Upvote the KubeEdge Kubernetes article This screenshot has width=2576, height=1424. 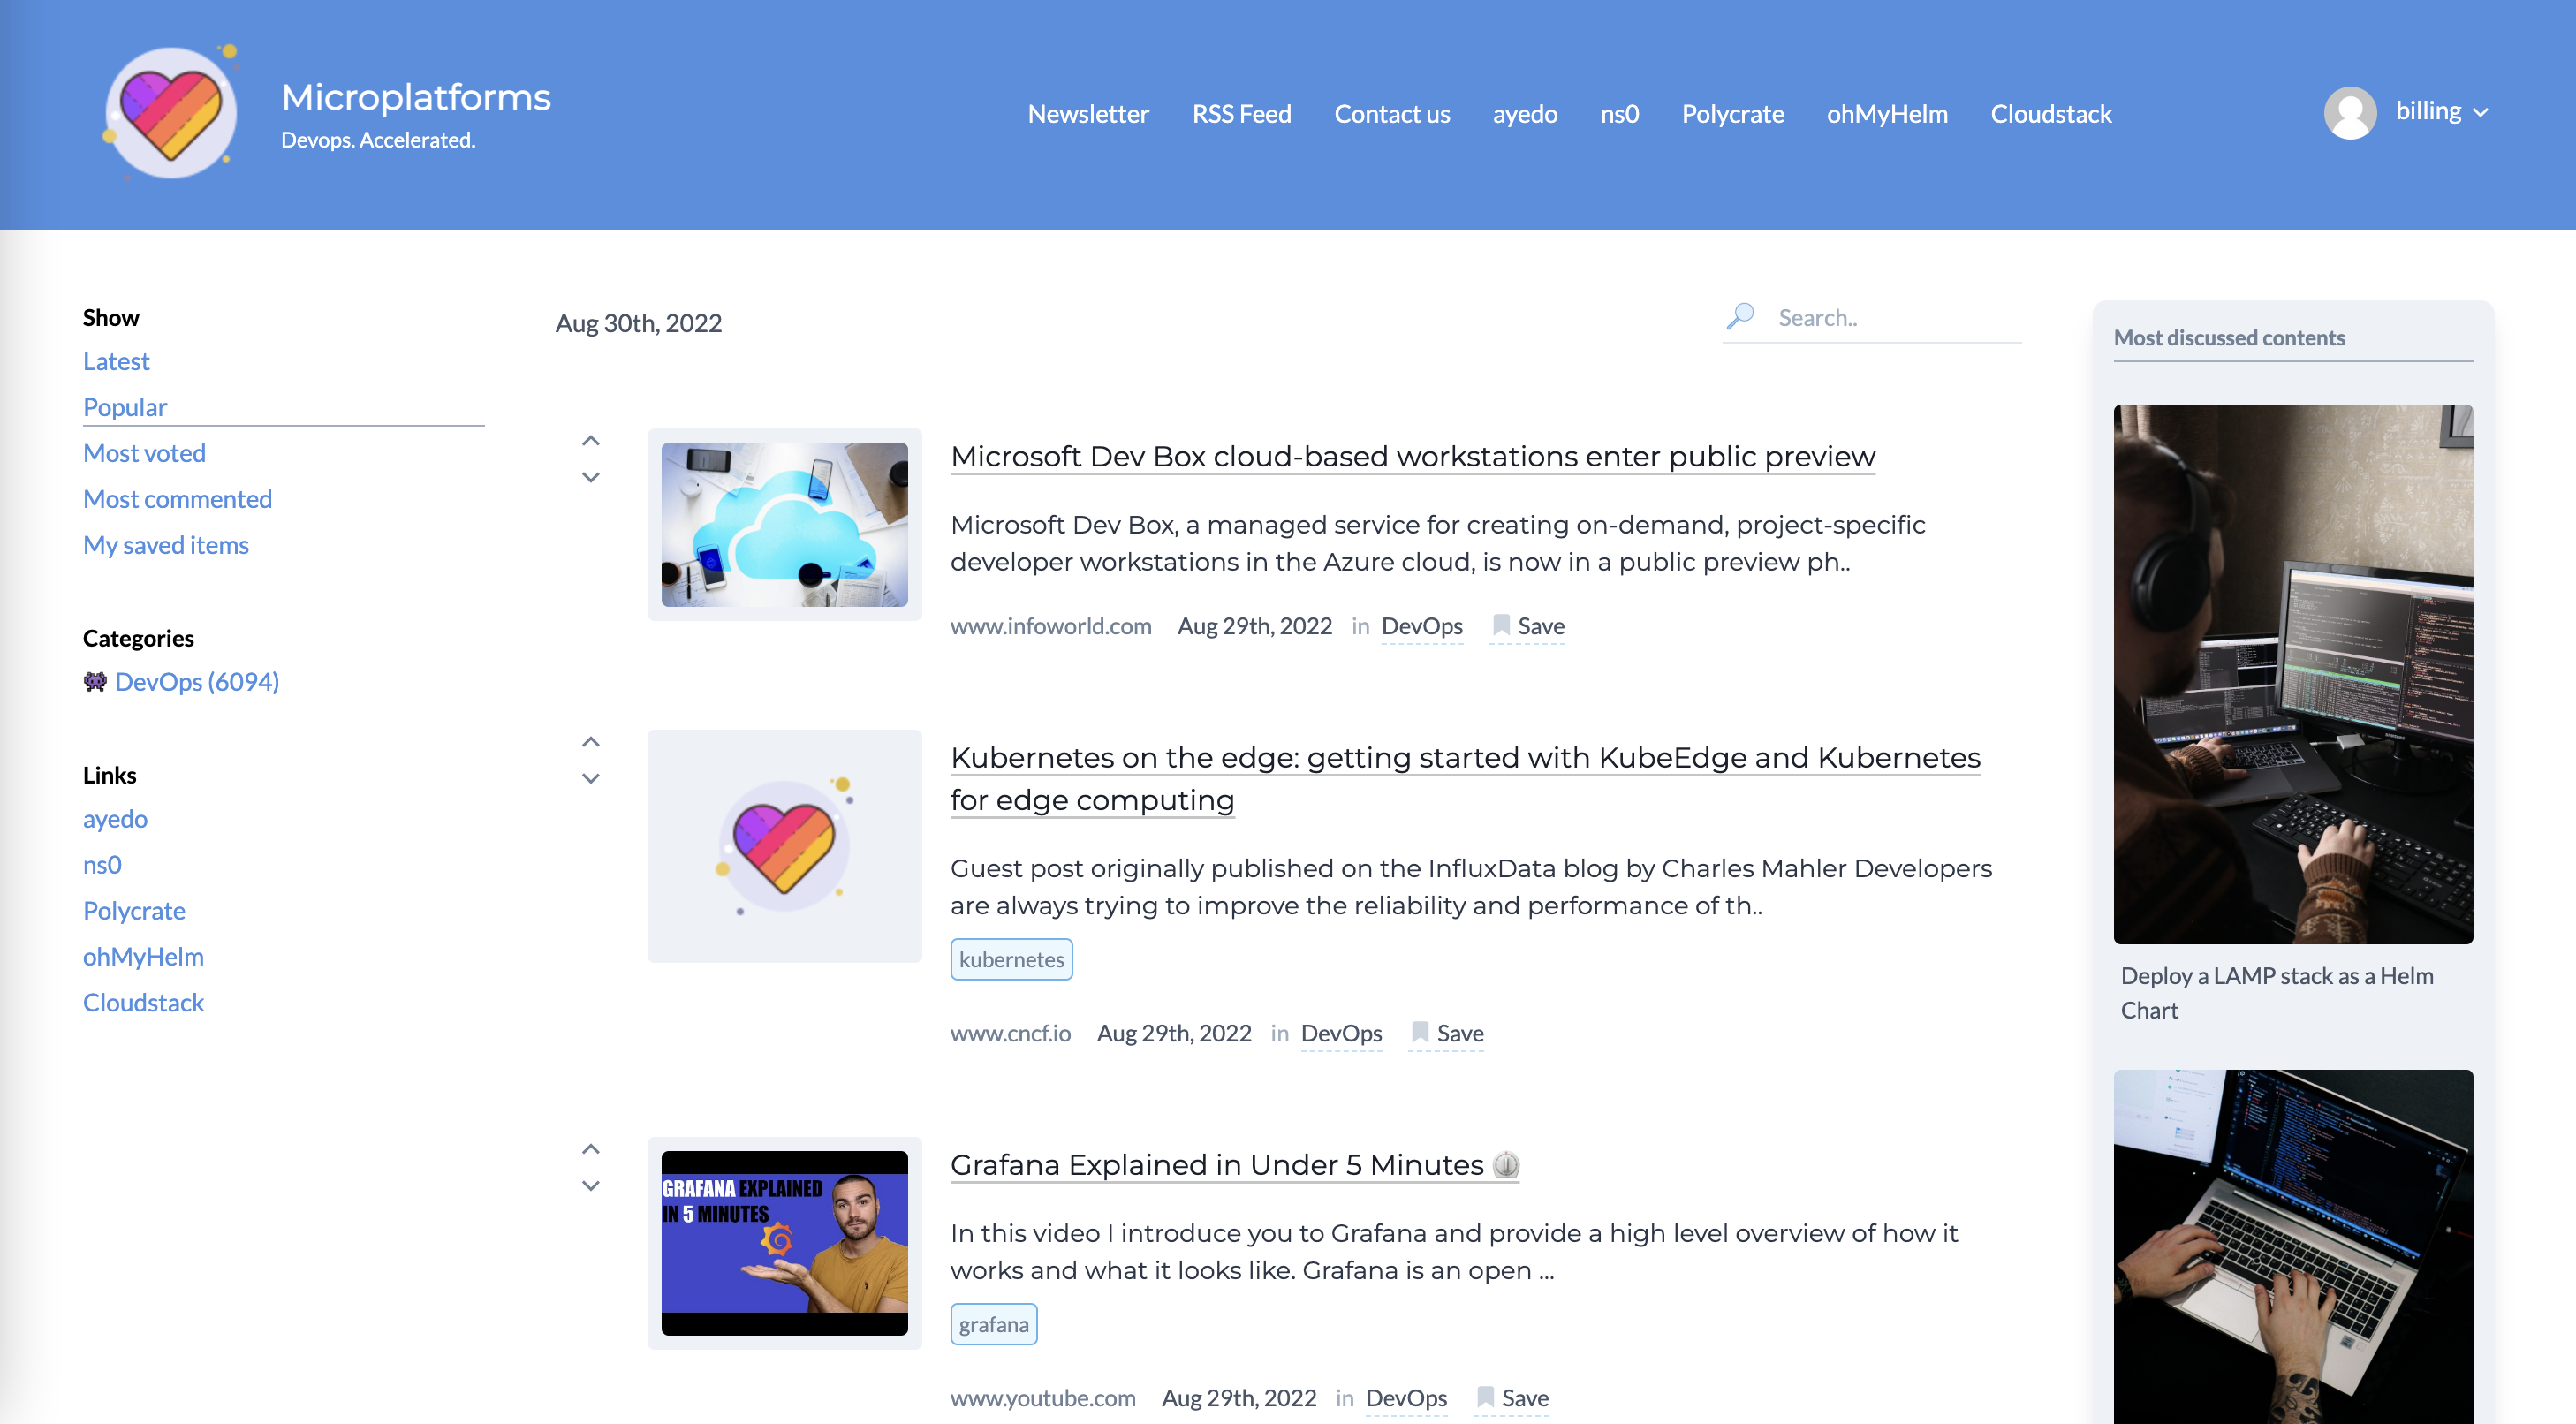(591, 742)
